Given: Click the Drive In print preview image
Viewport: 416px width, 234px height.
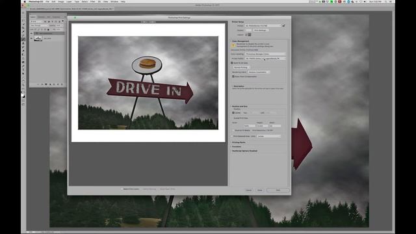Looking at the screenshot, I should point(148,83).
